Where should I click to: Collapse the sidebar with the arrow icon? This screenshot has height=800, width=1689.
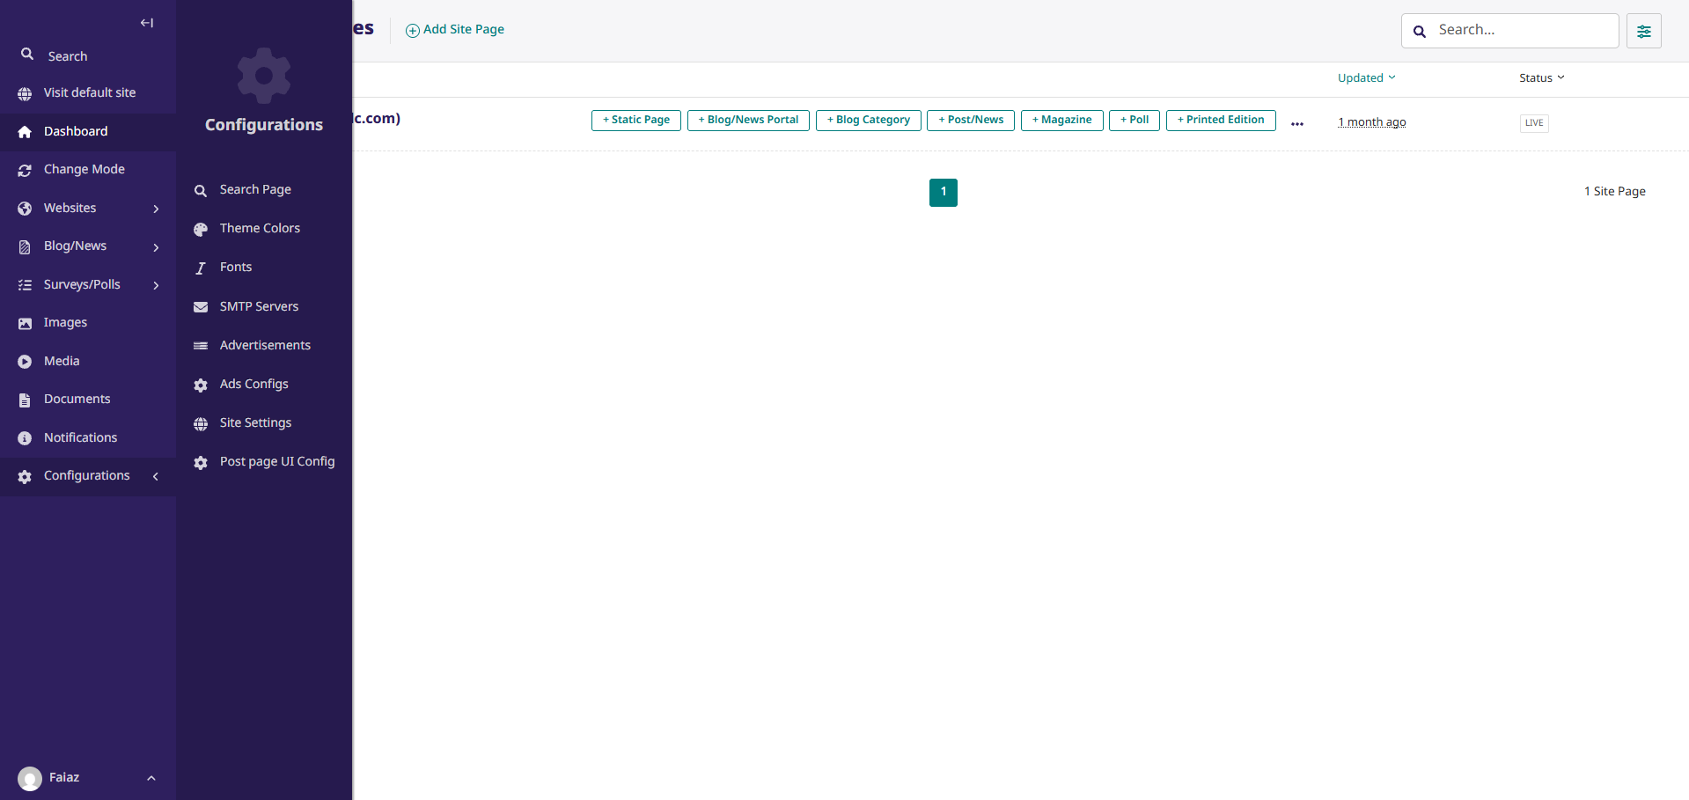click(147, 23)
